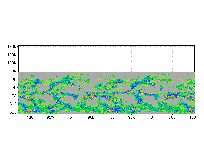Click the 120N latitude axis label
Image resolution: width=204 pixels, height=159 pixels.
[12, 63]
